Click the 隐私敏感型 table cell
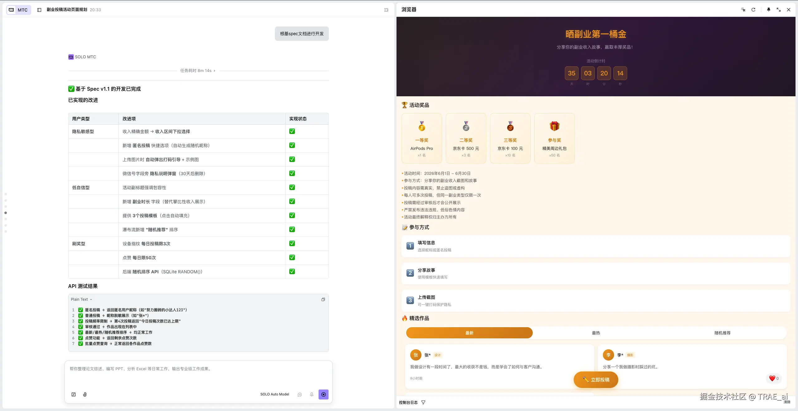The height and width of the screenshot is (411, 798). 94,131
